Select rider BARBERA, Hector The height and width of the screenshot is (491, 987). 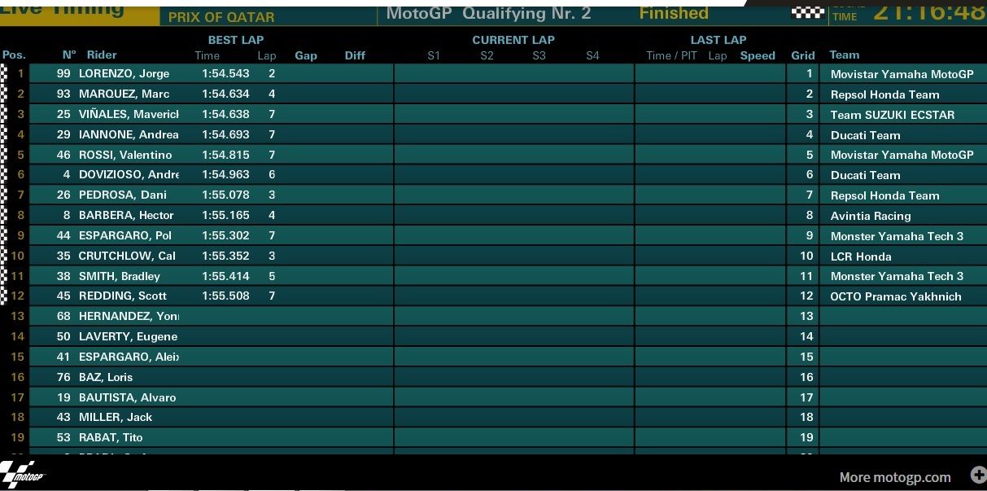coord(126,216)
